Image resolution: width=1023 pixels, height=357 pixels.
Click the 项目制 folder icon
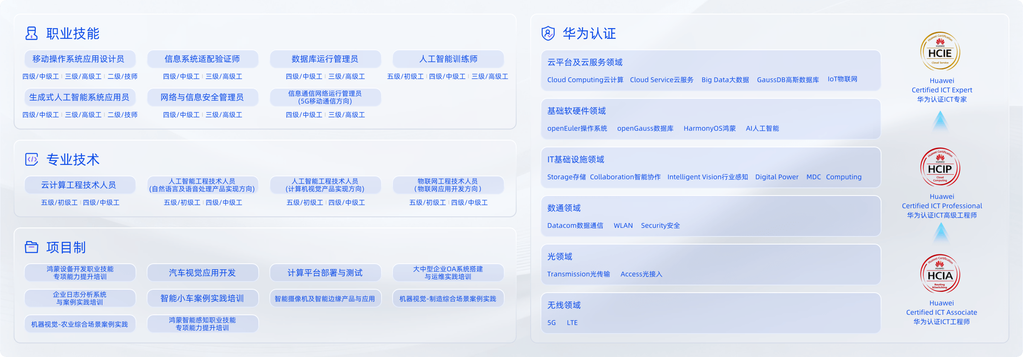[32, 247]
